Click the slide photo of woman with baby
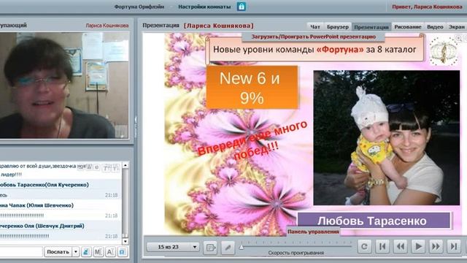 coord(387,138)
